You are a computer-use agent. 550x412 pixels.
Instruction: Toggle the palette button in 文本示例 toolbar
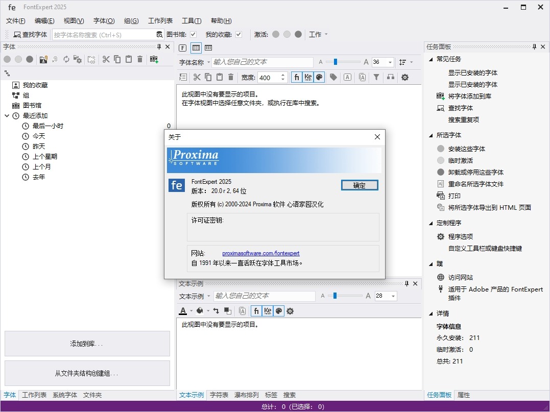279,311
